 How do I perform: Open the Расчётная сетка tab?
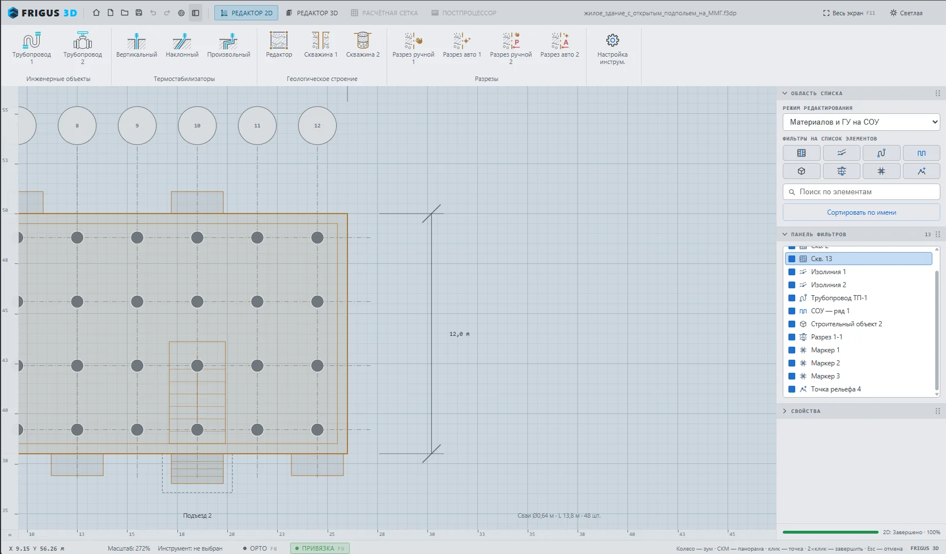384,13
